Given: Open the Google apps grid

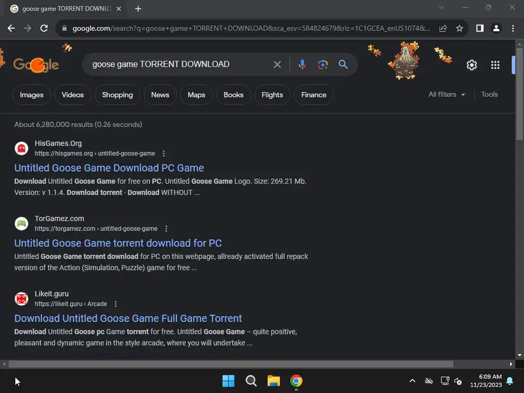Looking at the screenshot, I should (495, 65).
